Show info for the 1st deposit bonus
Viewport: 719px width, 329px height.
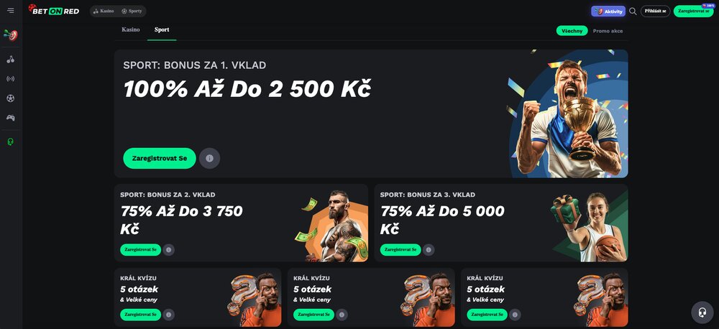pos(209,158)
